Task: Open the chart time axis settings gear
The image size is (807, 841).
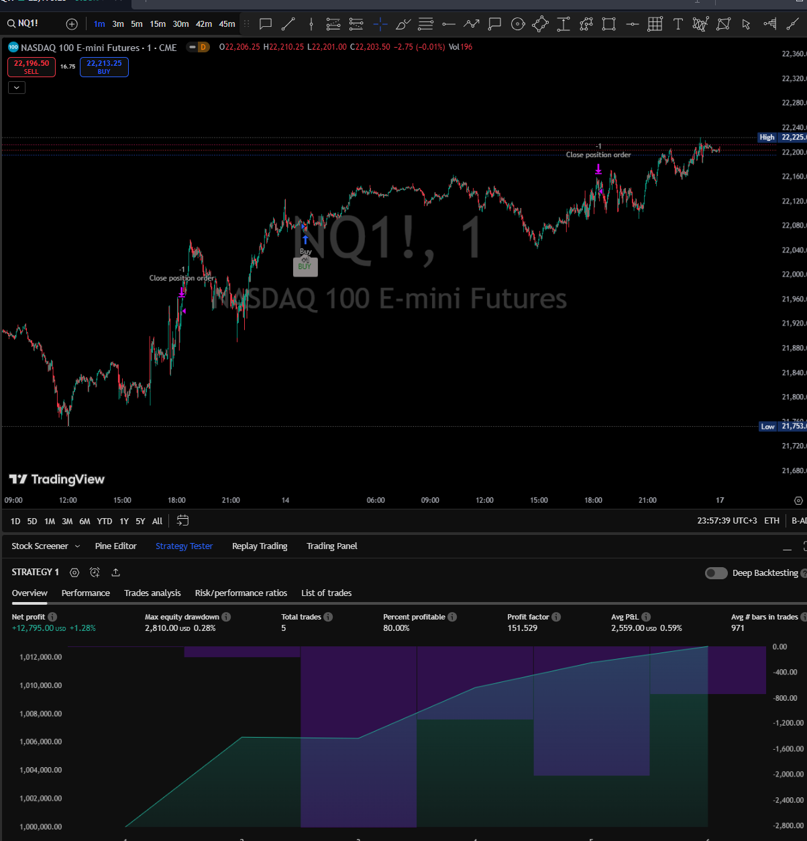Action: 798,501
